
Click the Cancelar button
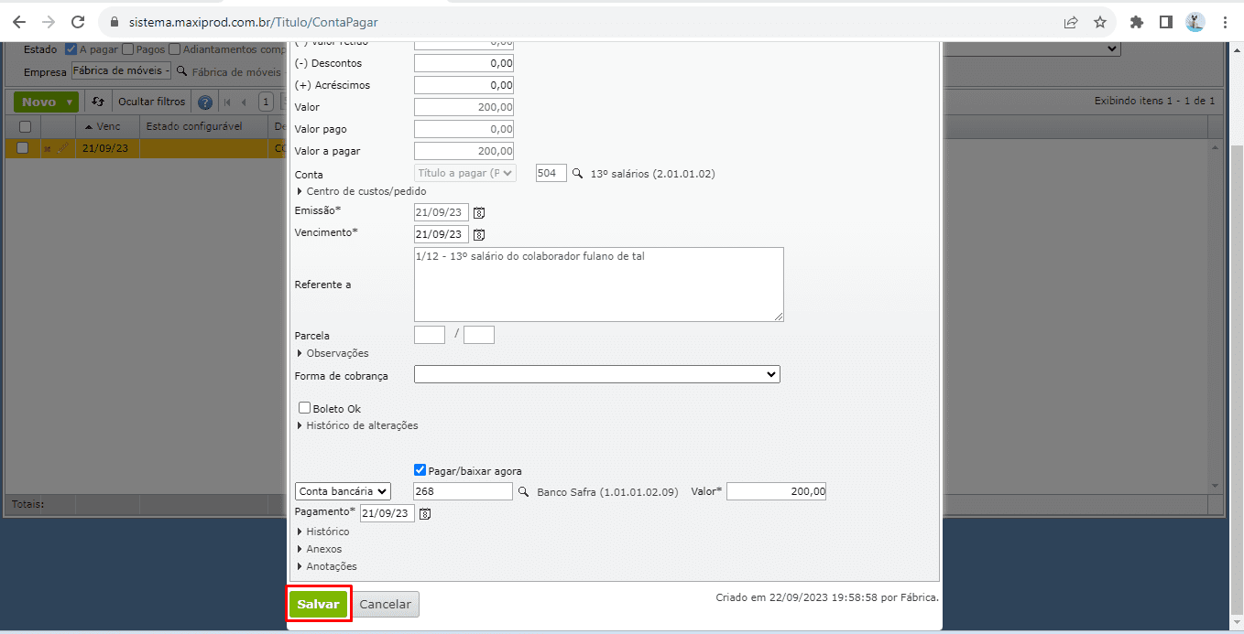click(387, 605)
